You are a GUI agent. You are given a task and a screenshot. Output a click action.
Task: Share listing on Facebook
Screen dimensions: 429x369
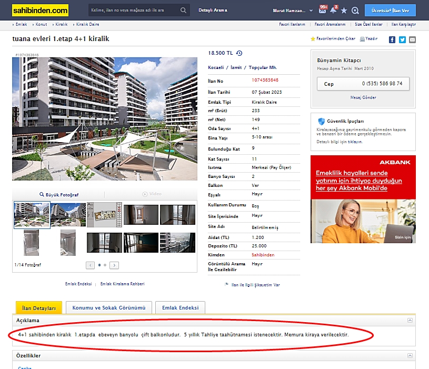click(x=392, y=39)
